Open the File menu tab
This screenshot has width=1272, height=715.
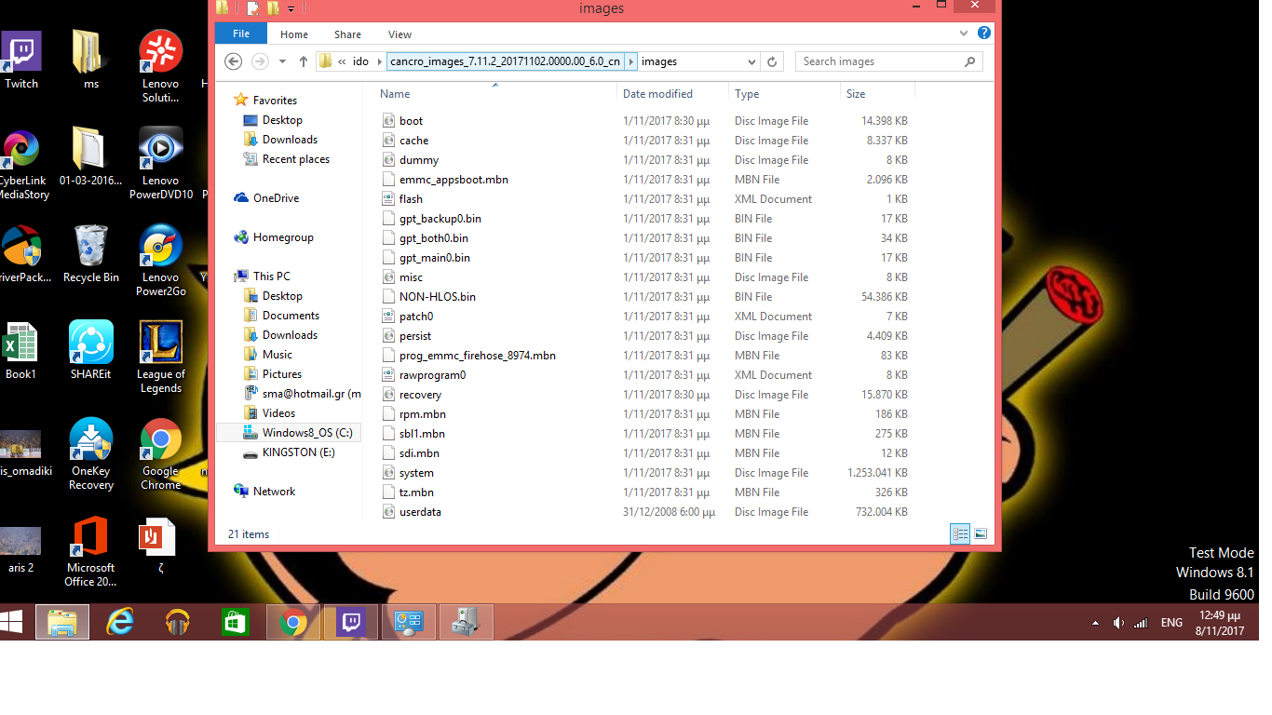click(241, 34)
